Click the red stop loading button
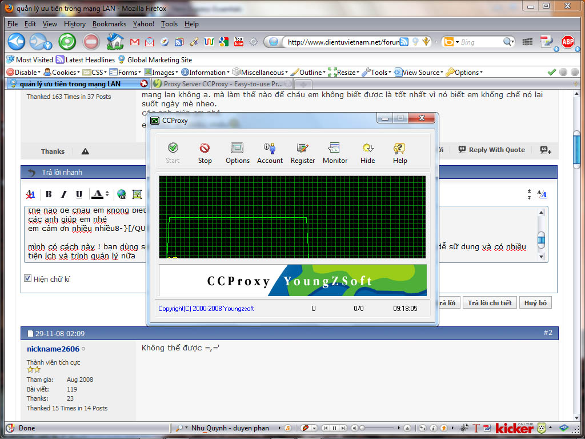585x439 pixels. pyautogui.click(x=91, y=41)
